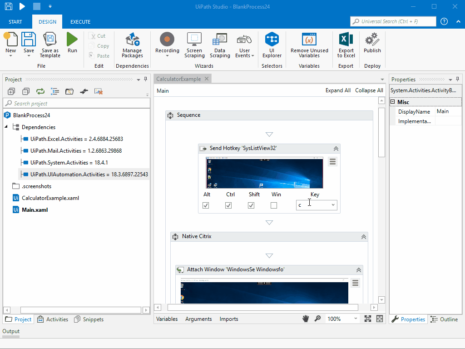This screenshot has width=465, height=349.
Task: Click the New project icon
Action: 11,40
